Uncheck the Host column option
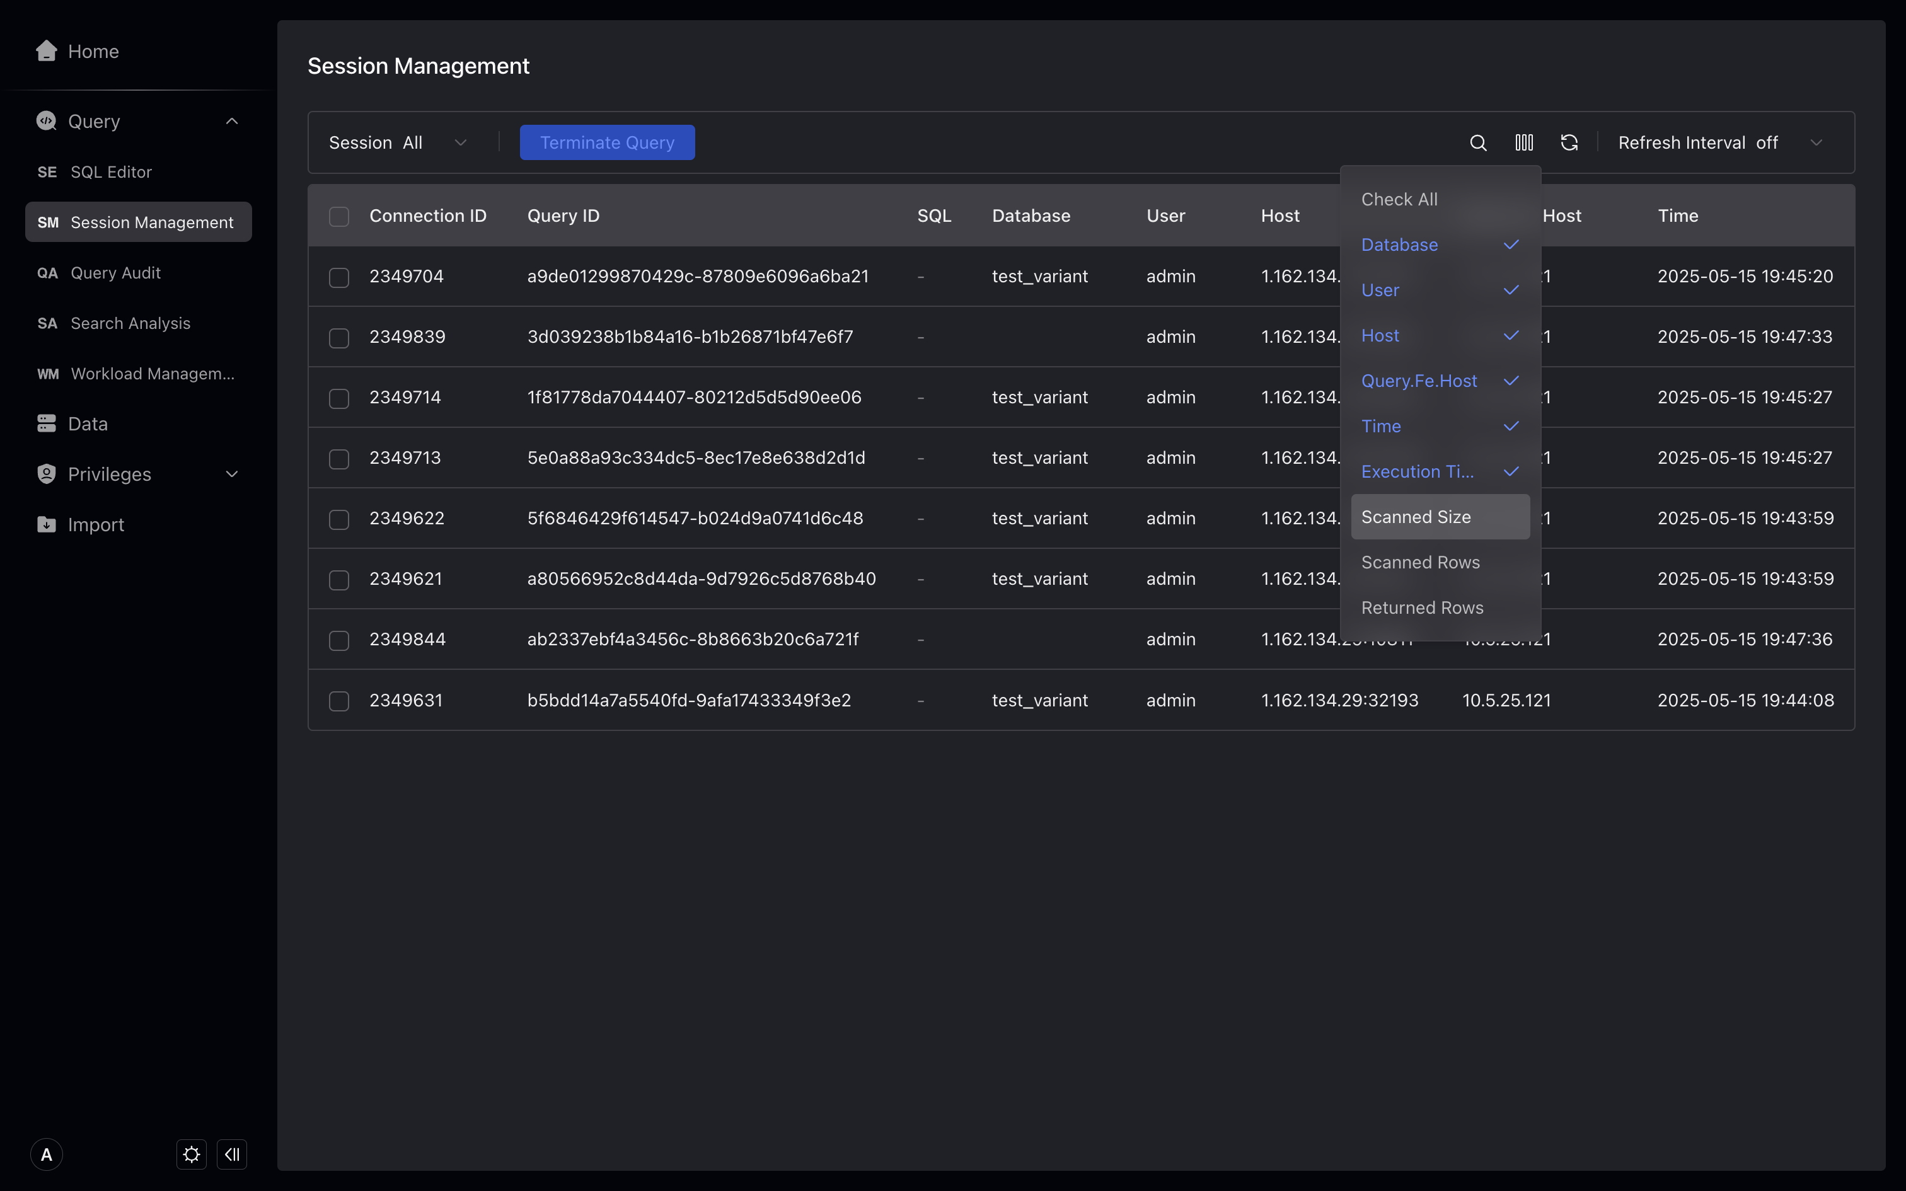Viewport: 1906px width, 1191px height. coord(1440,335)
